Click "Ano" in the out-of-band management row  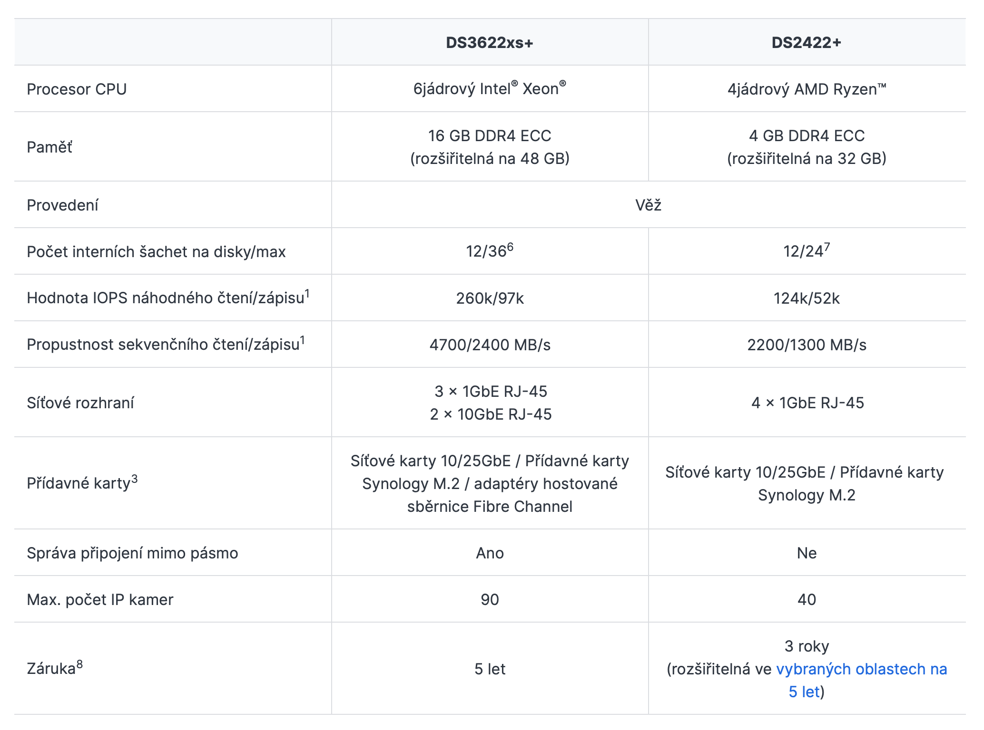tap(489, 553)
